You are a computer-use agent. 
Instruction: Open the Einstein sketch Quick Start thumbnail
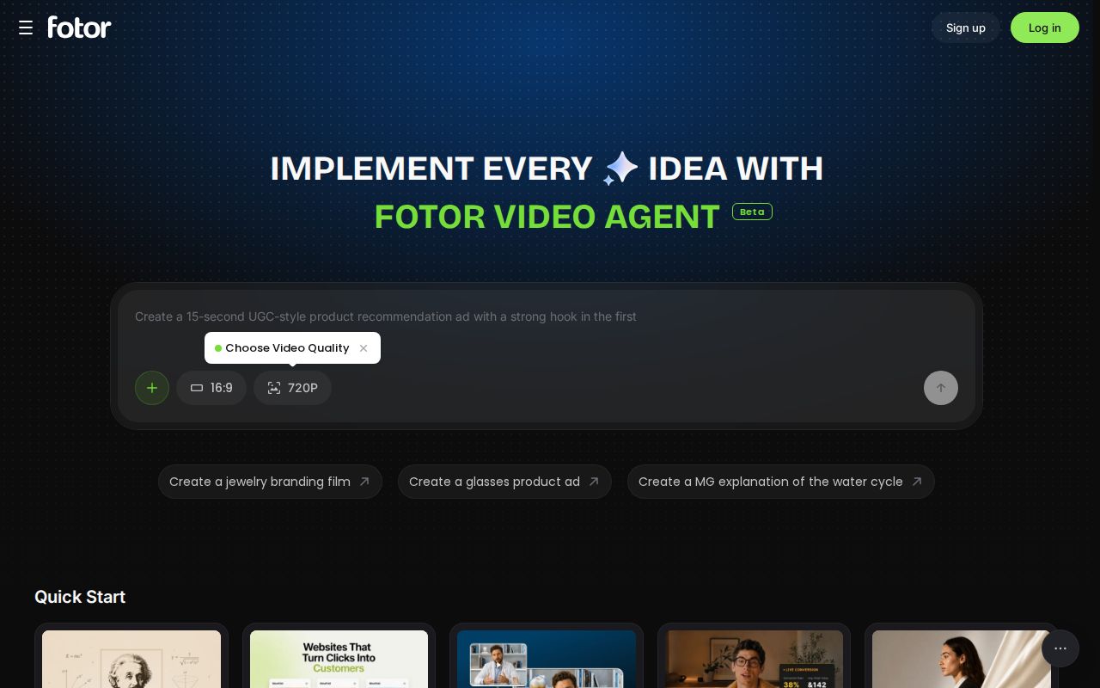(x=131, y=659)
